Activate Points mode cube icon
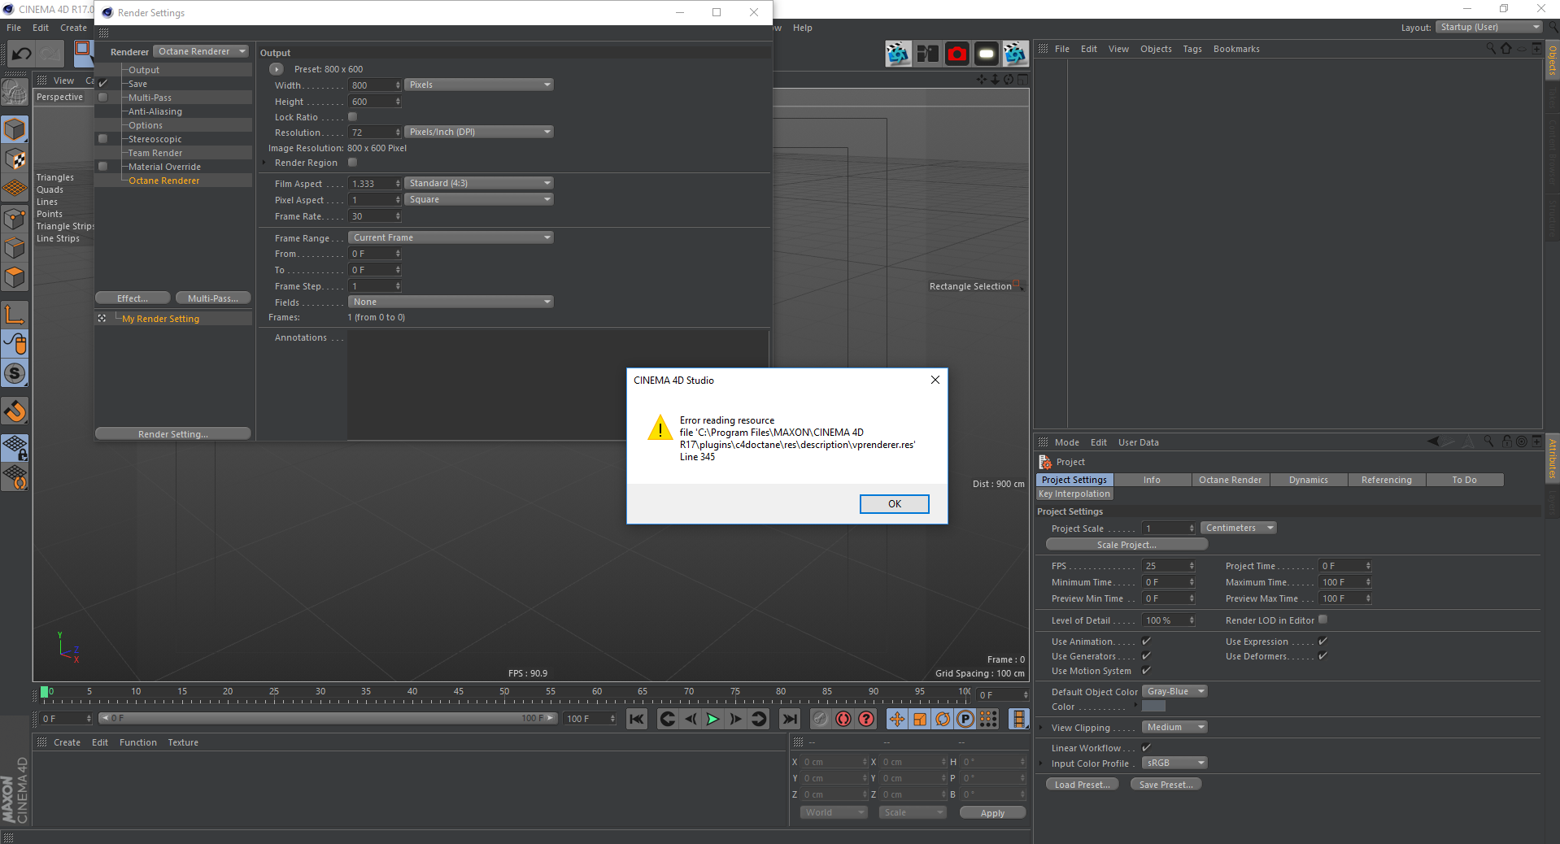 pyautogui.click(x=15, y=218)
